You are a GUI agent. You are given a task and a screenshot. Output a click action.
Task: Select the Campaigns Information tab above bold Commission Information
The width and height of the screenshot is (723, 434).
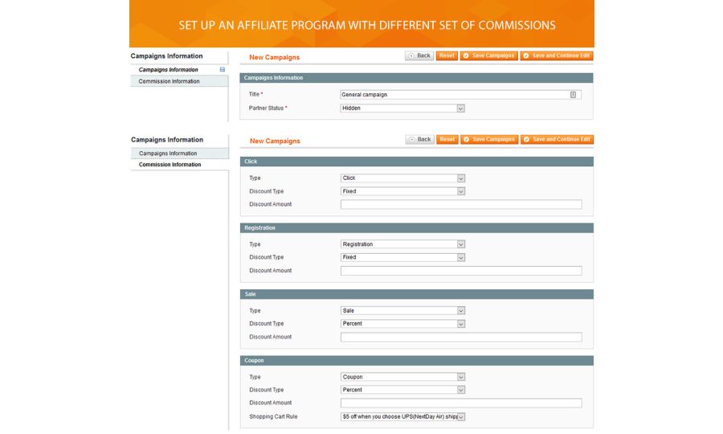click(x=168, y=154)
